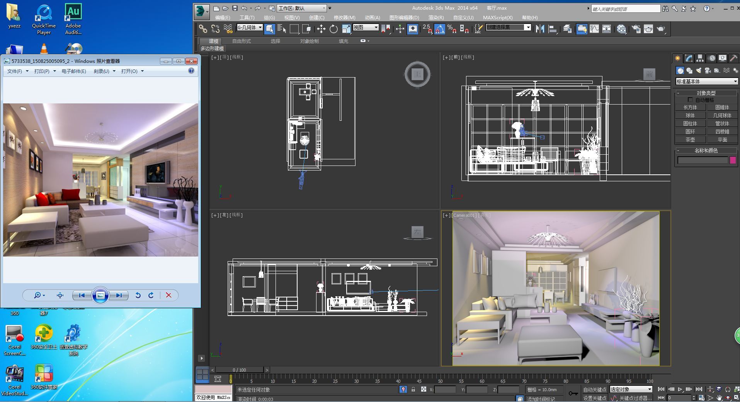Click the Render Production teapot icon
Viewport: 740px width, 402px height.
pos(661,29)
